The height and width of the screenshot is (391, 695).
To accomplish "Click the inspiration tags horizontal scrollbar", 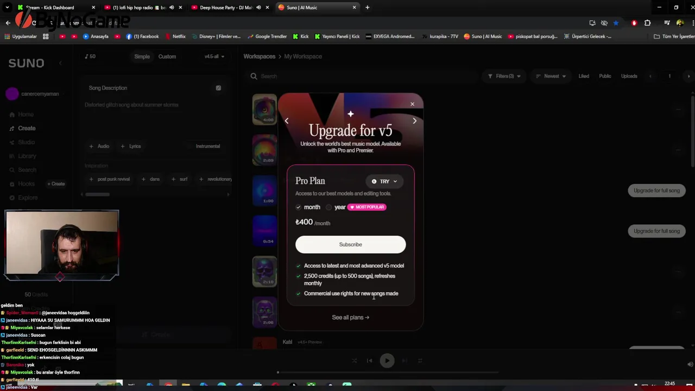I will click(x=97, y=194).
